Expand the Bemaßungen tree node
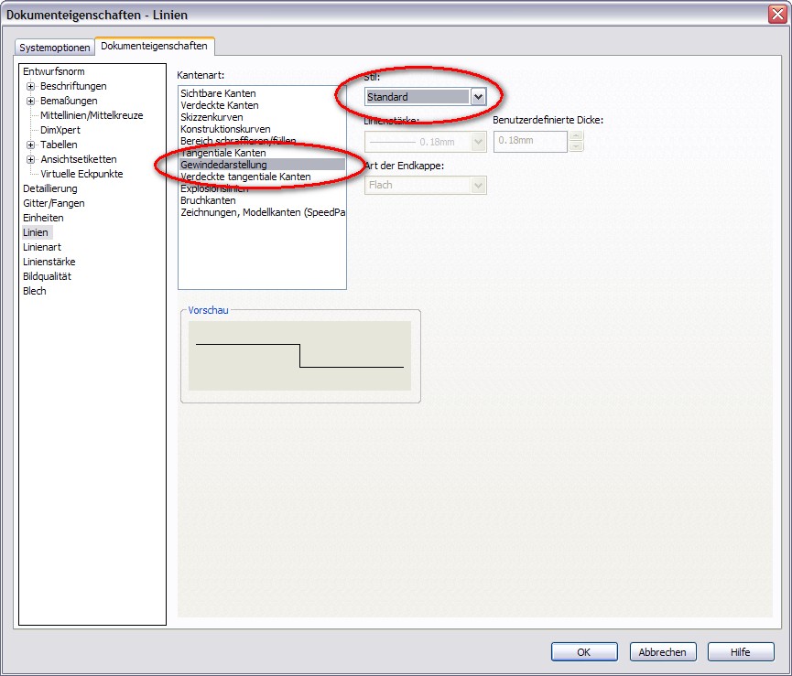 click(31, 101)
